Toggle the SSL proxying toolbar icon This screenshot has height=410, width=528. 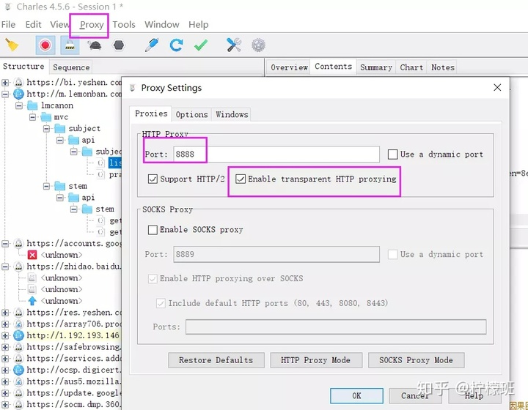[70, 45]
